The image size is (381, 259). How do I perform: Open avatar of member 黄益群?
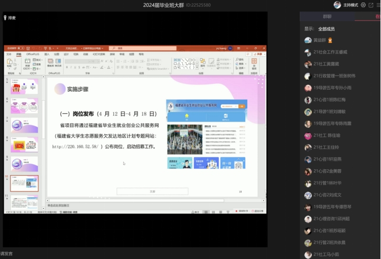pos(308,40)
